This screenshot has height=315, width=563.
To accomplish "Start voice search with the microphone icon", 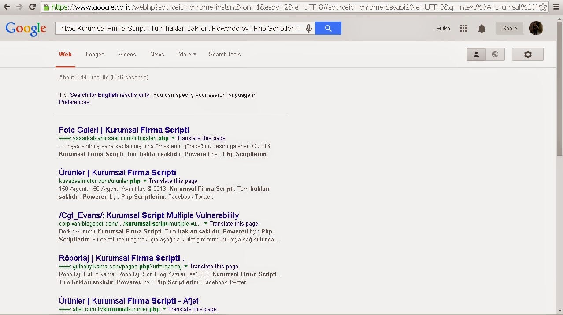I will coord(309,28).
